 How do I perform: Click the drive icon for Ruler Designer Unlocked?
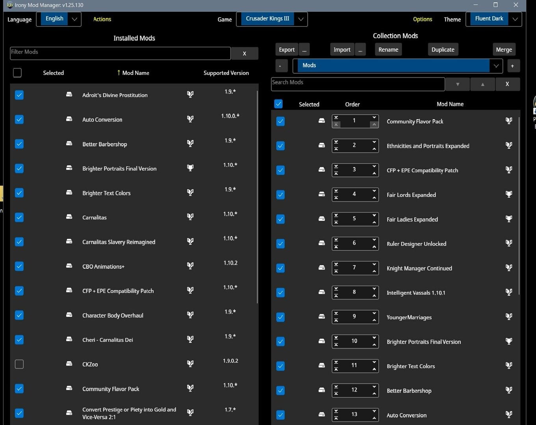coord(322,243)
